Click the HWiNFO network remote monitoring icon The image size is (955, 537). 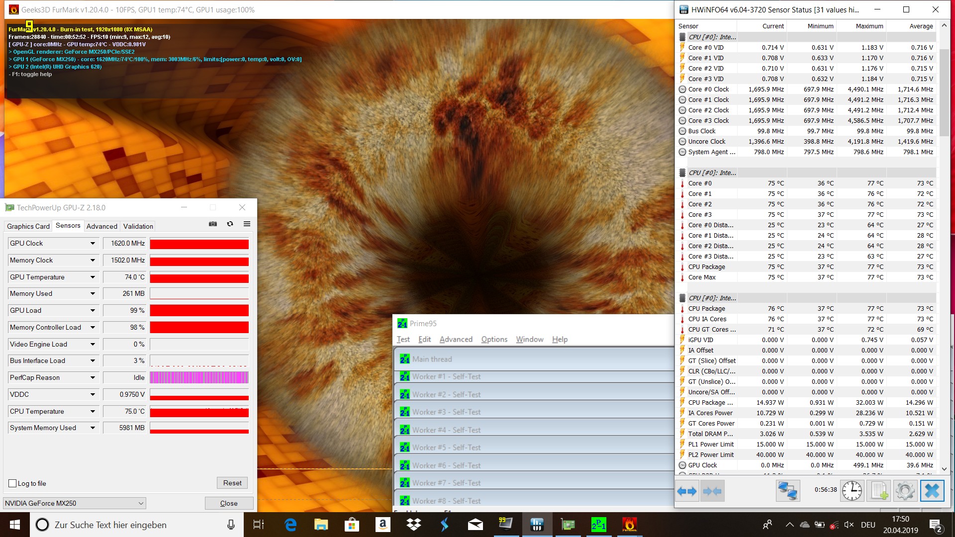[787, 491]
